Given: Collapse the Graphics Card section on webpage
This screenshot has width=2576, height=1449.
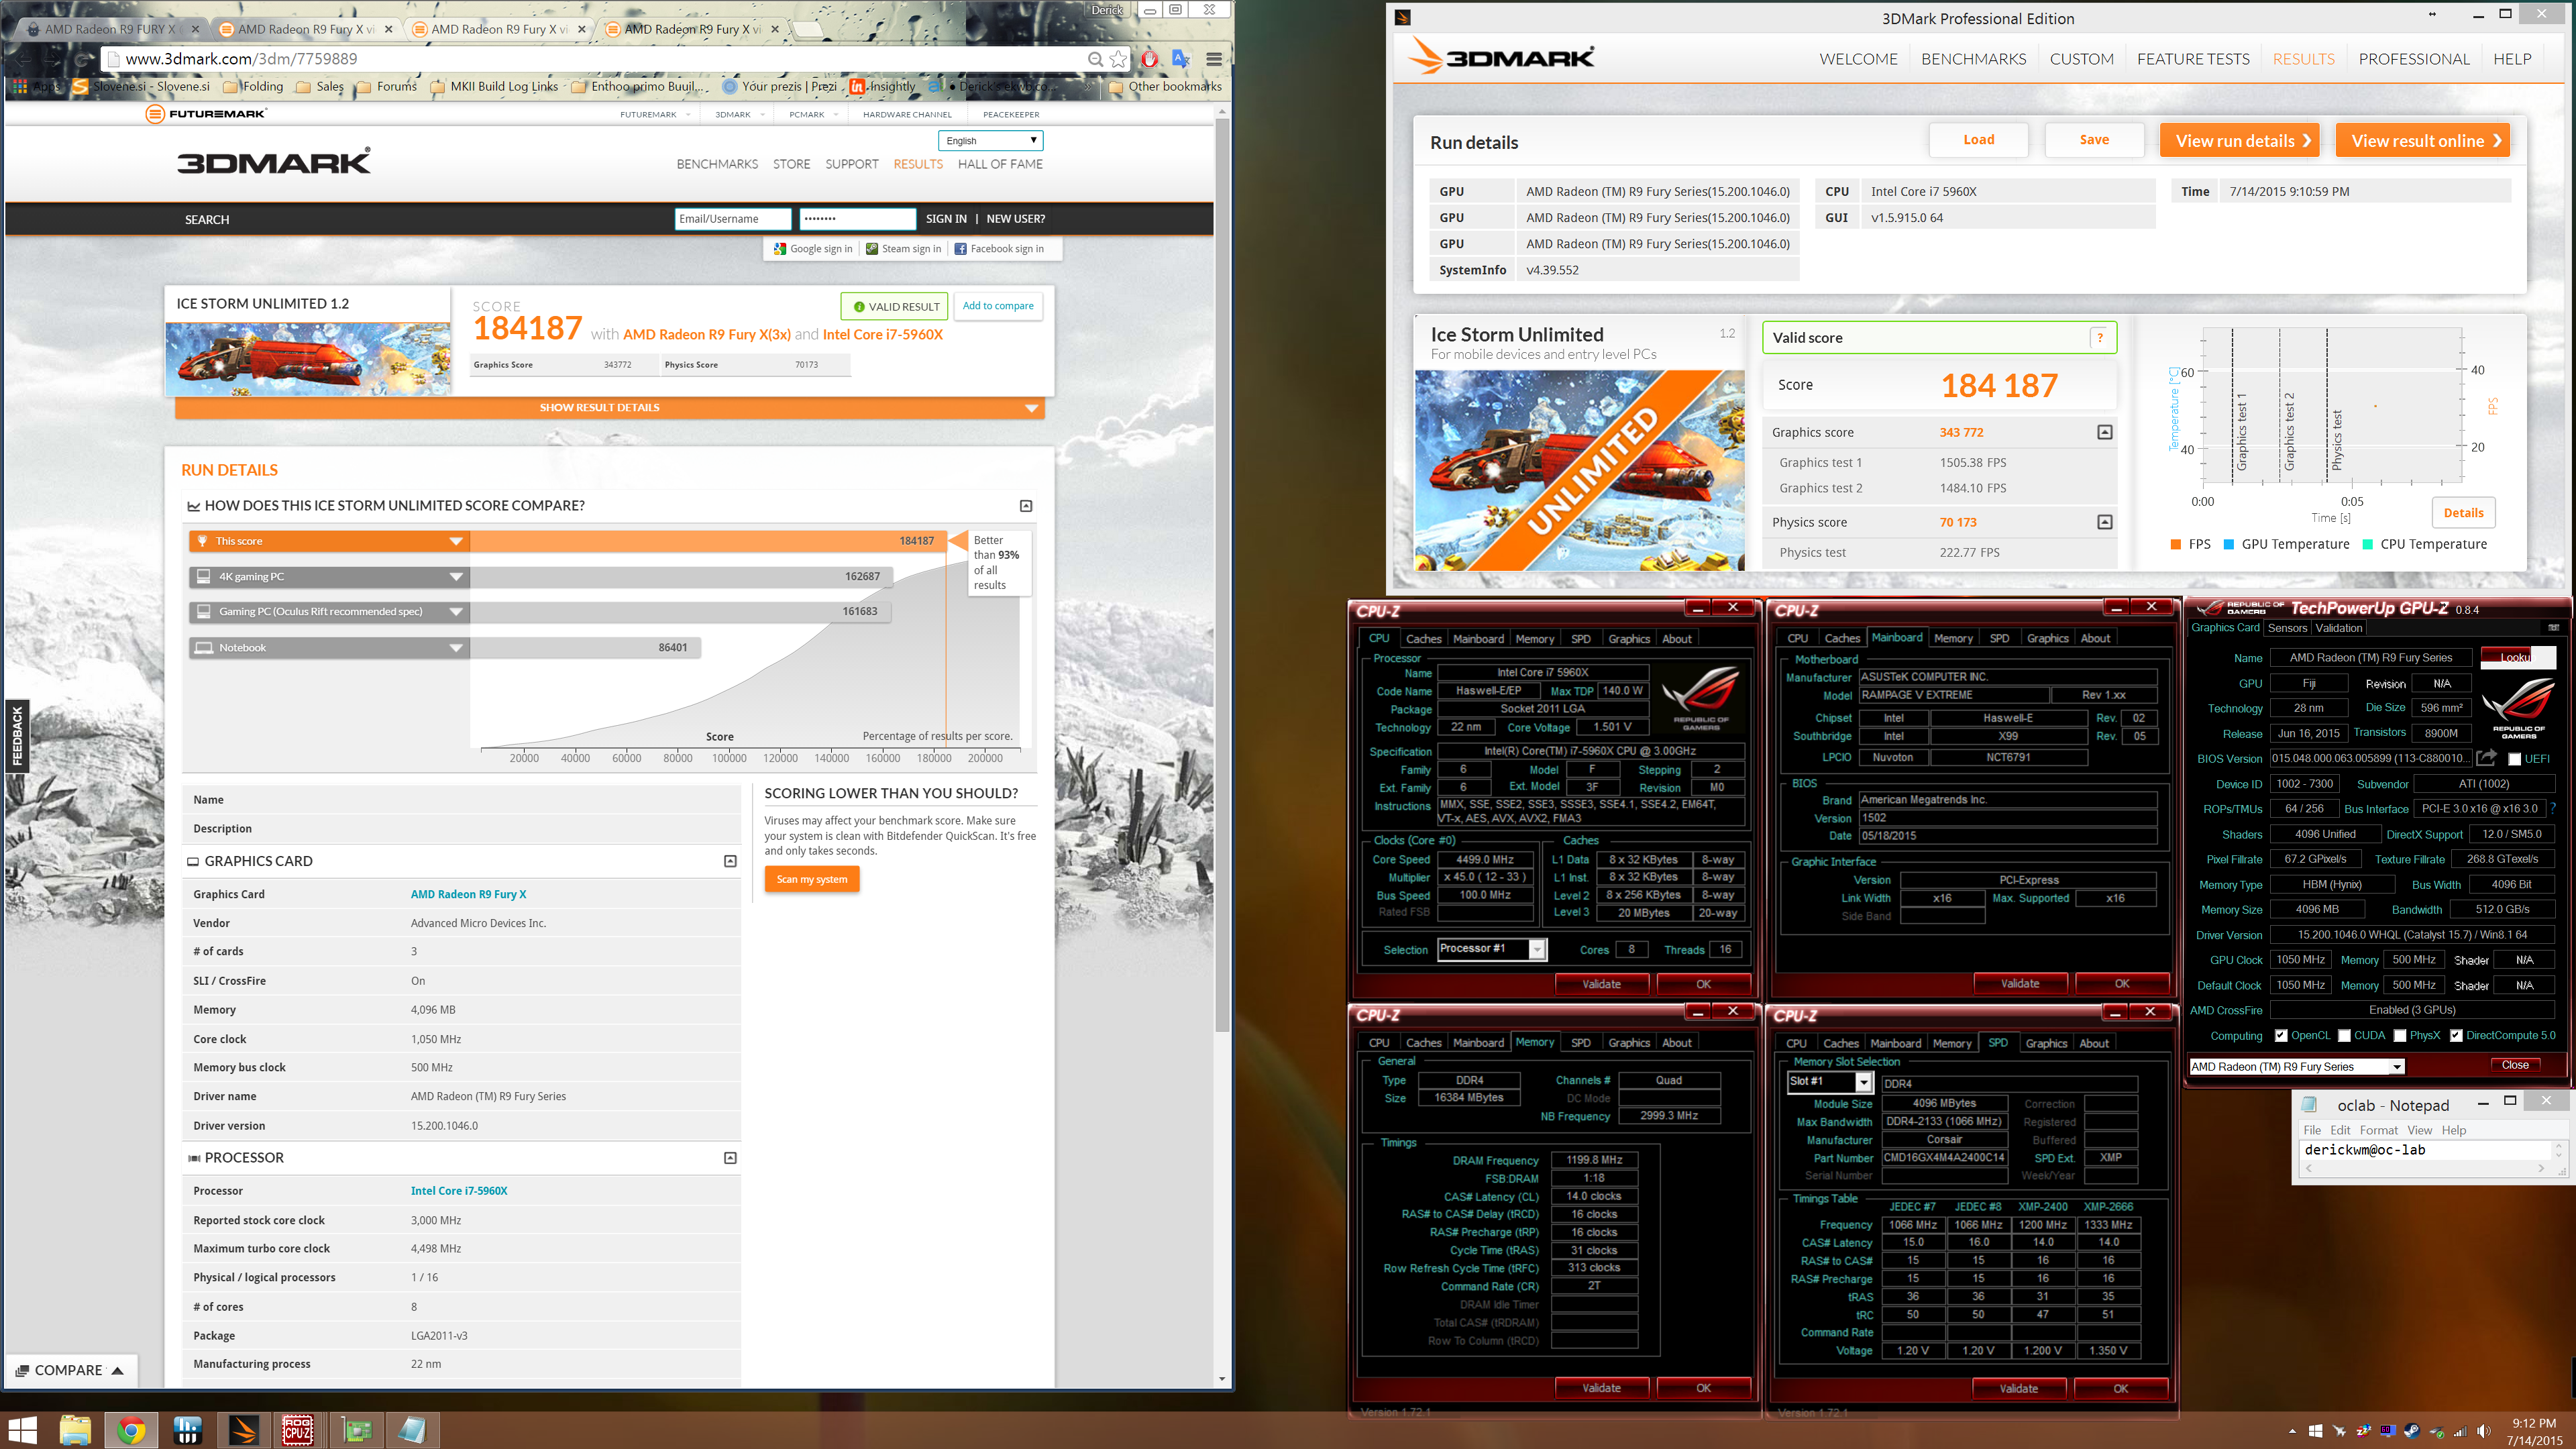Looking at the screenshot, I should [x=730, y=861].
